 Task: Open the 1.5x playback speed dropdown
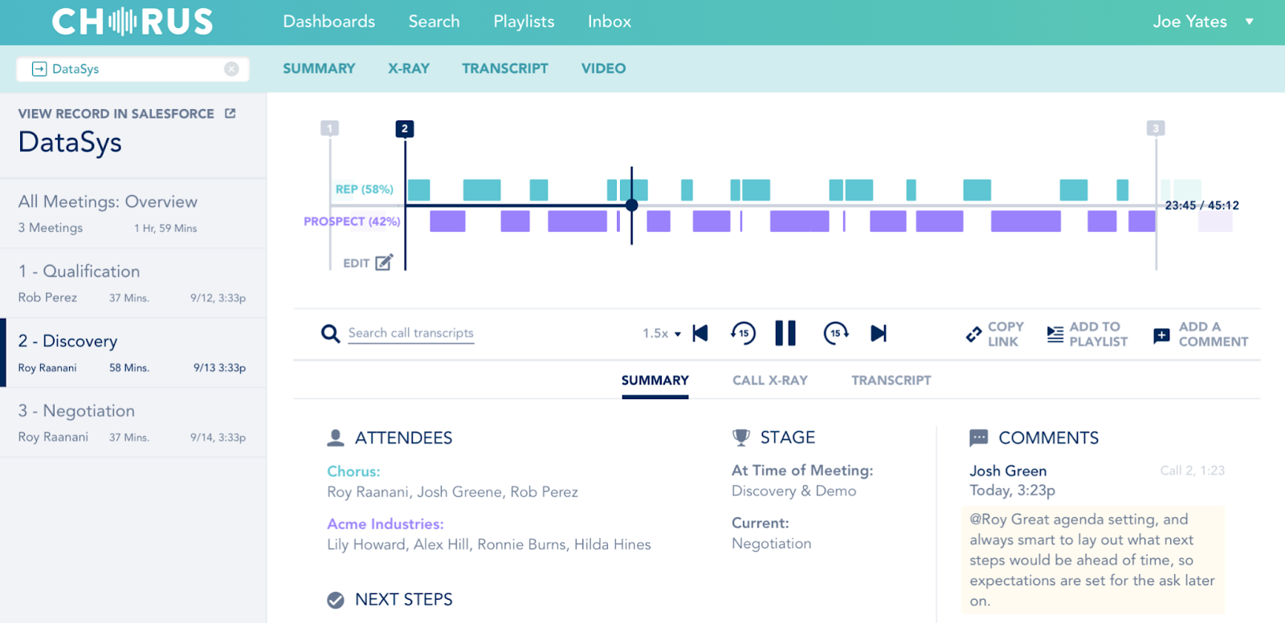coord(662,333)
